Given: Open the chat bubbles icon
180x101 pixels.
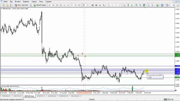Looking at the screenshot, I should pos(178,5).
